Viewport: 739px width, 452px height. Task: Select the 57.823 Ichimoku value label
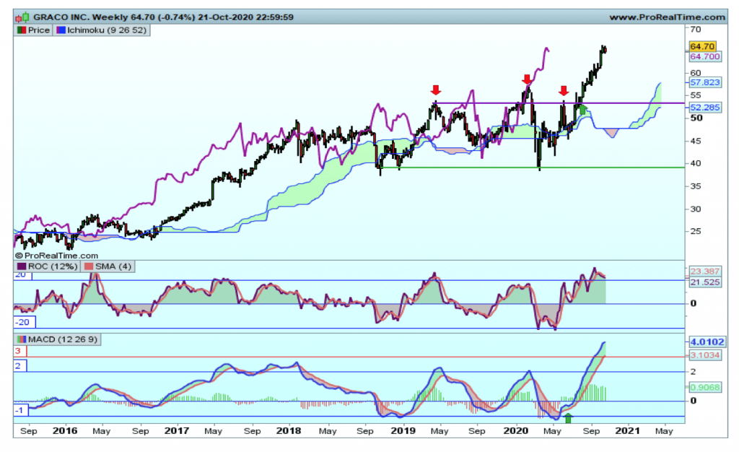pos(705,82)
